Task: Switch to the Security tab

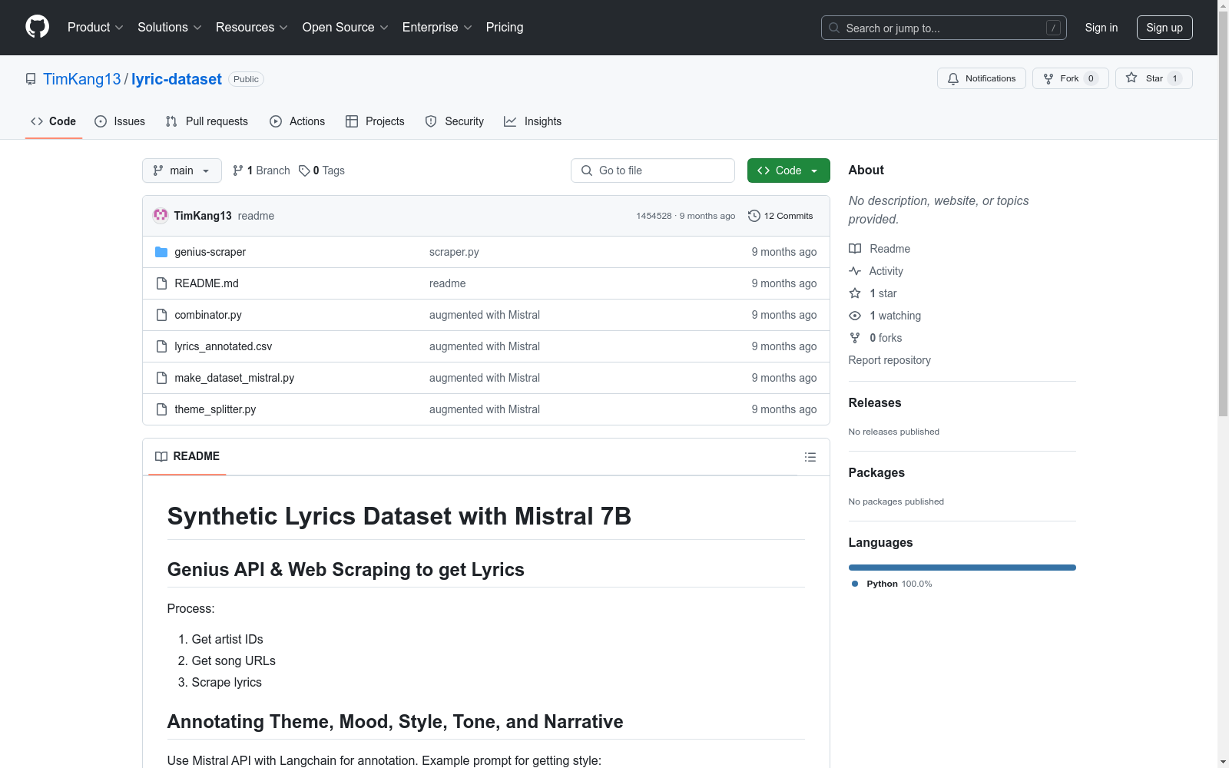Action: click(x=455, y=121)
